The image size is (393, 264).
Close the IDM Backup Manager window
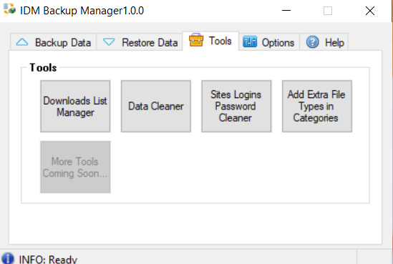tap(370, 11)
